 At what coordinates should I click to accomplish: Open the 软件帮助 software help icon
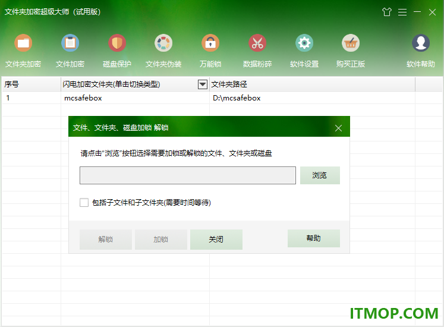click(x=421, y=43)
